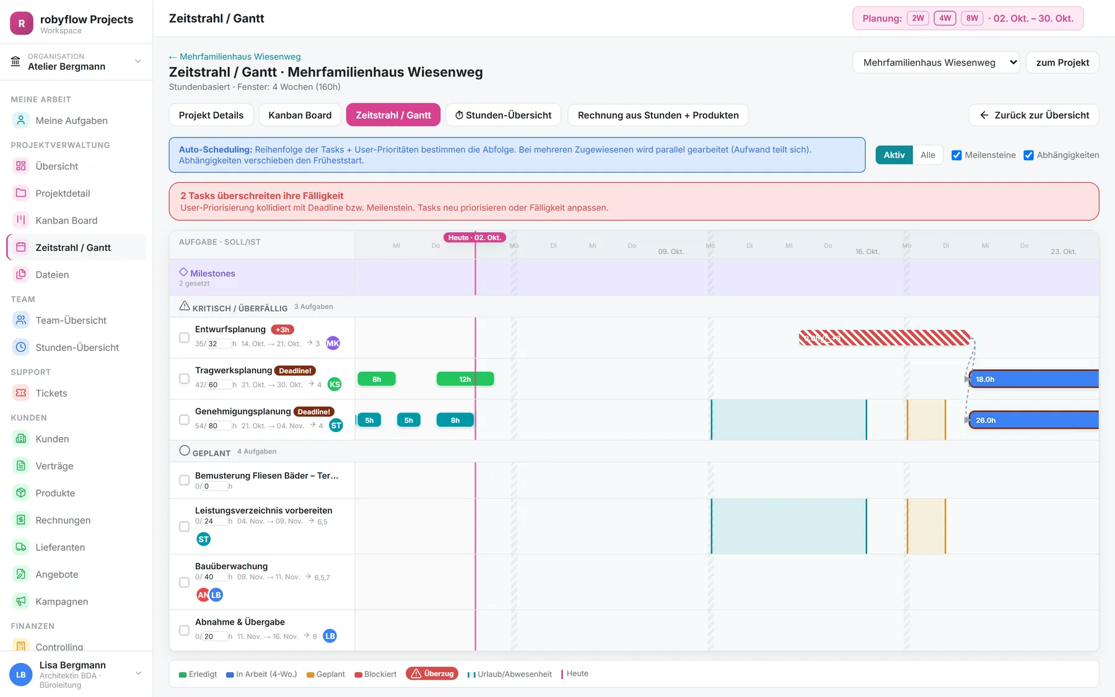The height and width of the screenshot is (697, 1115).
Task: Expand the Lisa Bergmann user menu
Action: [x=76, y=674]
